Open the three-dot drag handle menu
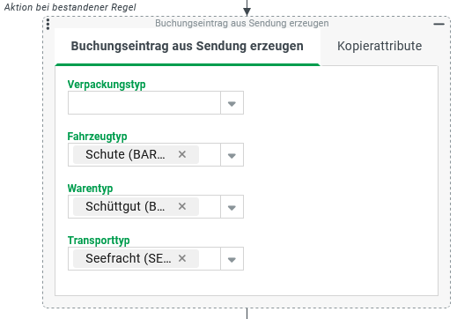The height and width of the screenshot is (319, 457). point(48,24)
